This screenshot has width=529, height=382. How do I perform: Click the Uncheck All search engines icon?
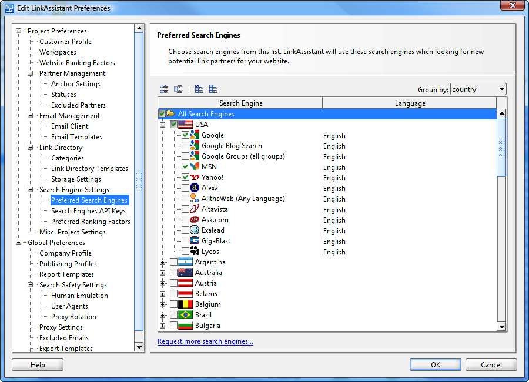tap(213, 89)
